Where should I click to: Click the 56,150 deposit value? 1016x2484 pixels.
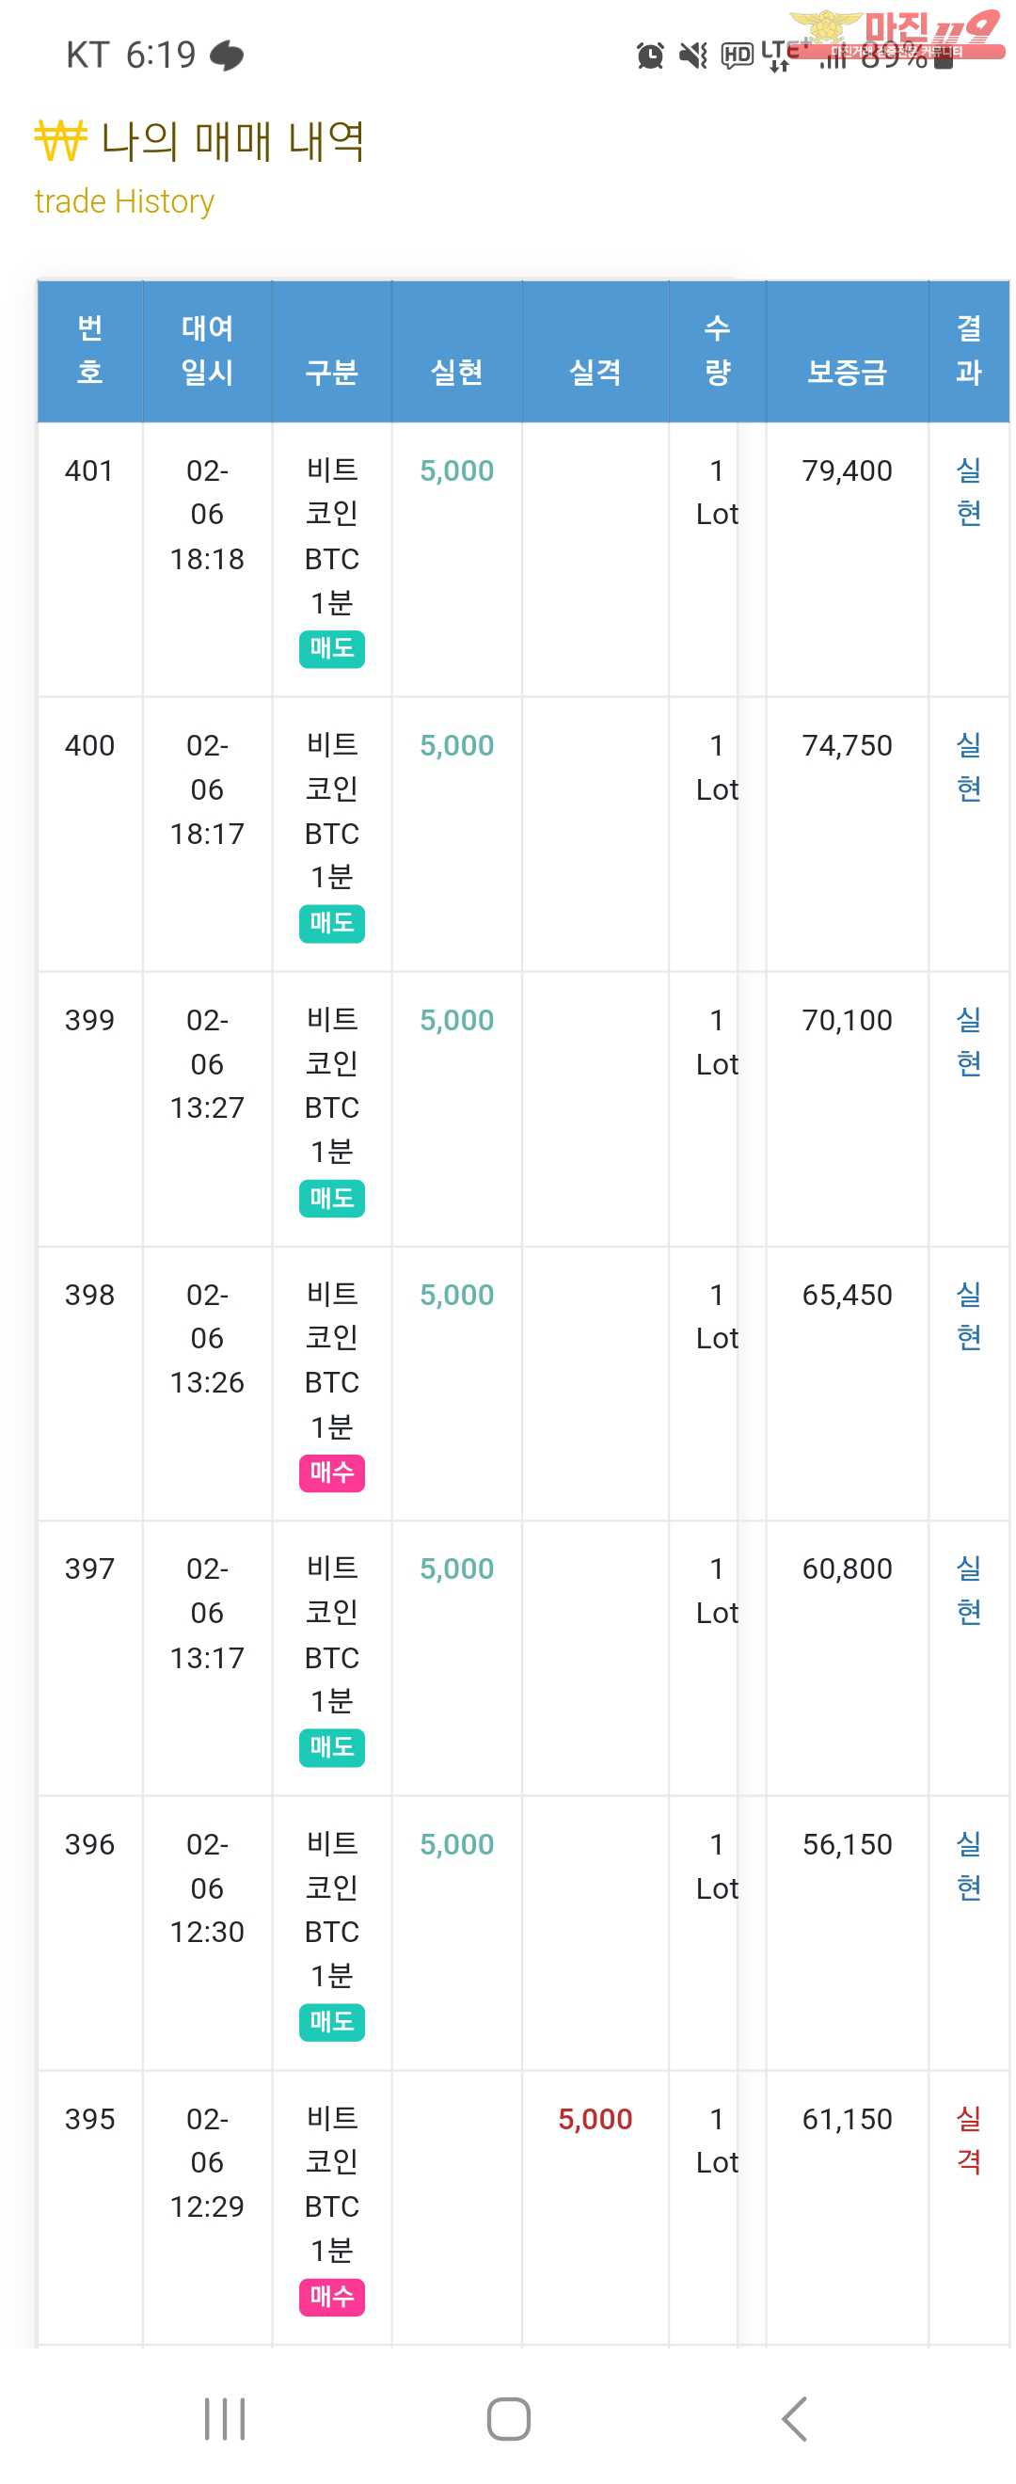pos(847,1844)
